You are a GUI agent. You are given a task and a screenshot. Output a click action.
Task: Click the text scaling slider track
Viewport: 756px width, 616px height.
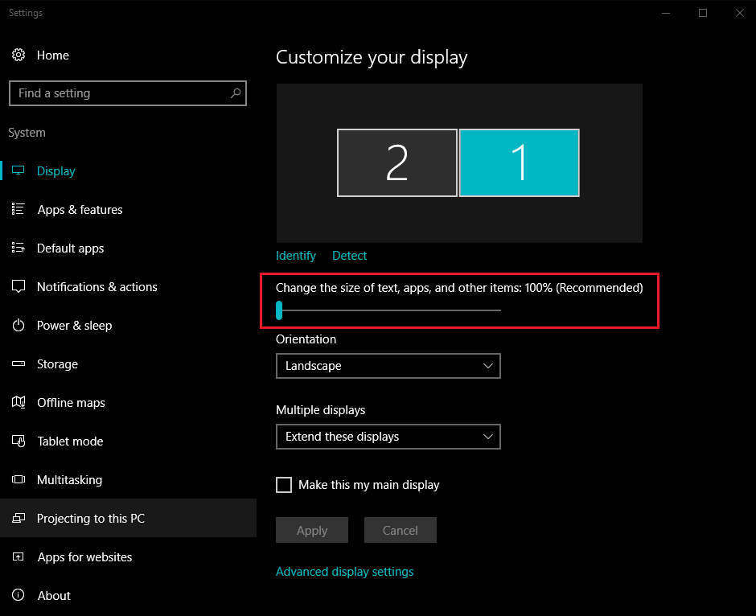pos(388,310)
